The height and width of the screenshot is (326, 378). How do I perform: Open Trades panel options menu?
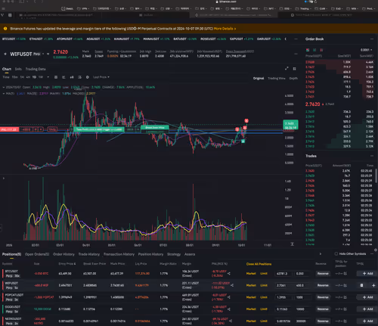click(372, 156)
